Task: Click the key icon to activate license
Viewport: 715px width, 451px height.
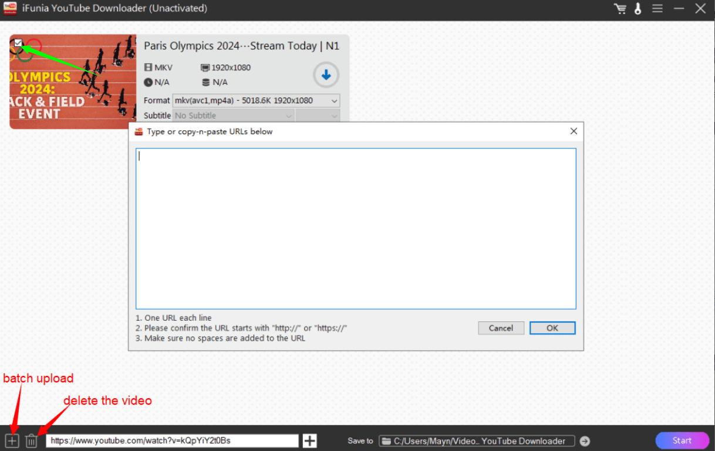Action: (638, 9)
